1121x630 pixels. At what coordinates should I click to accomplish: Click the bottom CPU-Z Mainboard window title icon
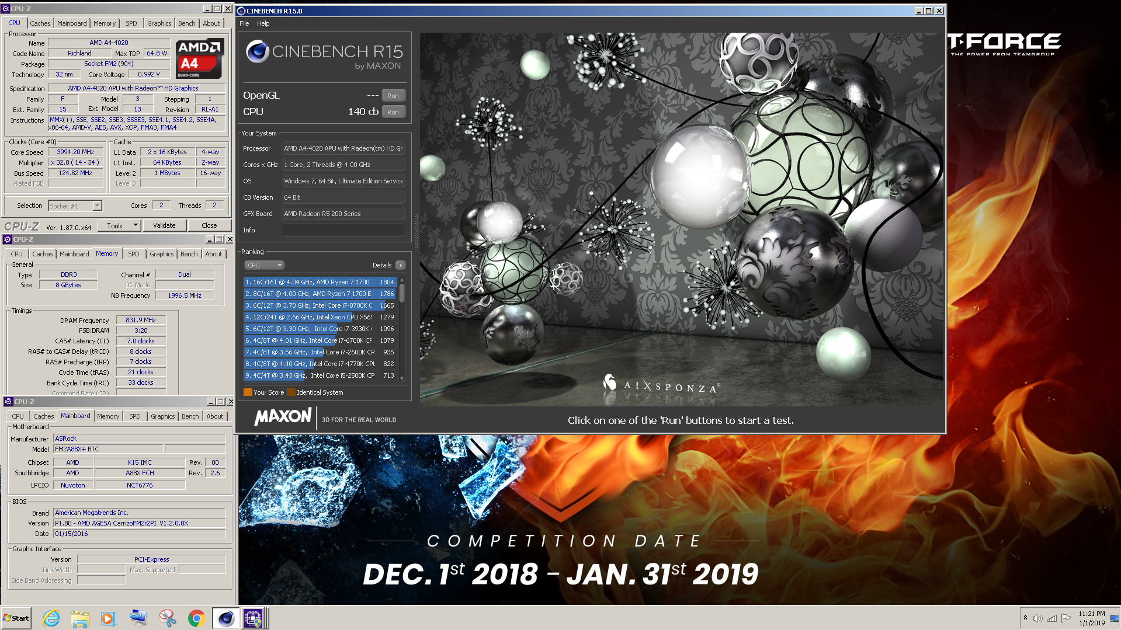point(9,402)
